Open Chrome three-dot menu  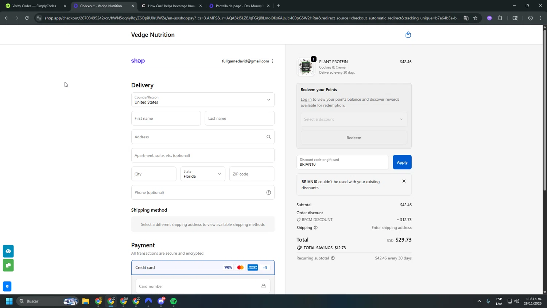(x=540, y=18)
